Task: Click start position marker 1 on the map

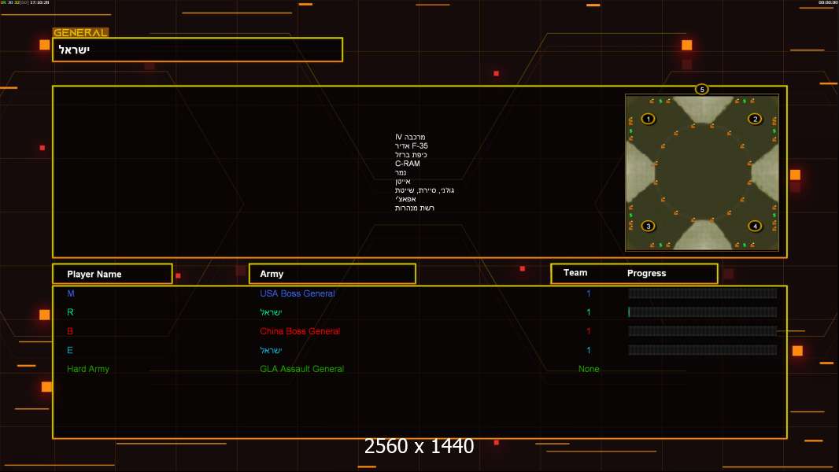Action: (649, 119)
